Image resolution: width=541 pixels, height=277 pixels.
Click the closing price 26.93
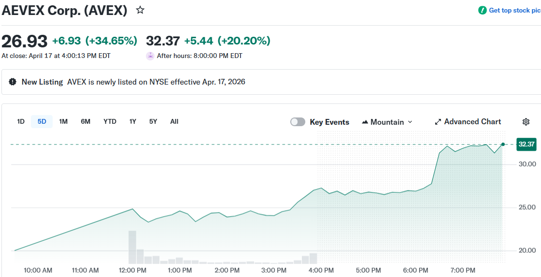(x=25, y=42)
